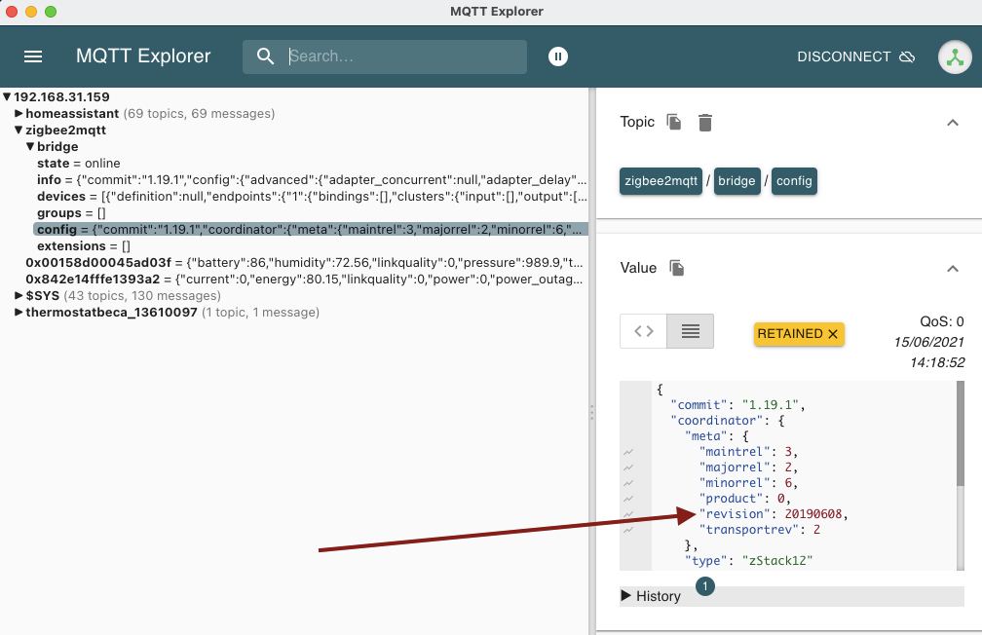982x635 pixels.
Task: Click the bridge breadcrumb chip
Action: 736,181
